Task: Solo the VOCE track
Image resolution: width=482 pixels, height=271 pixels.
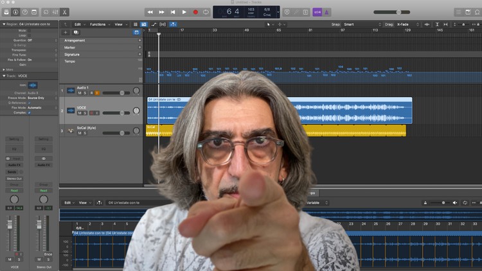Action: 85,113
